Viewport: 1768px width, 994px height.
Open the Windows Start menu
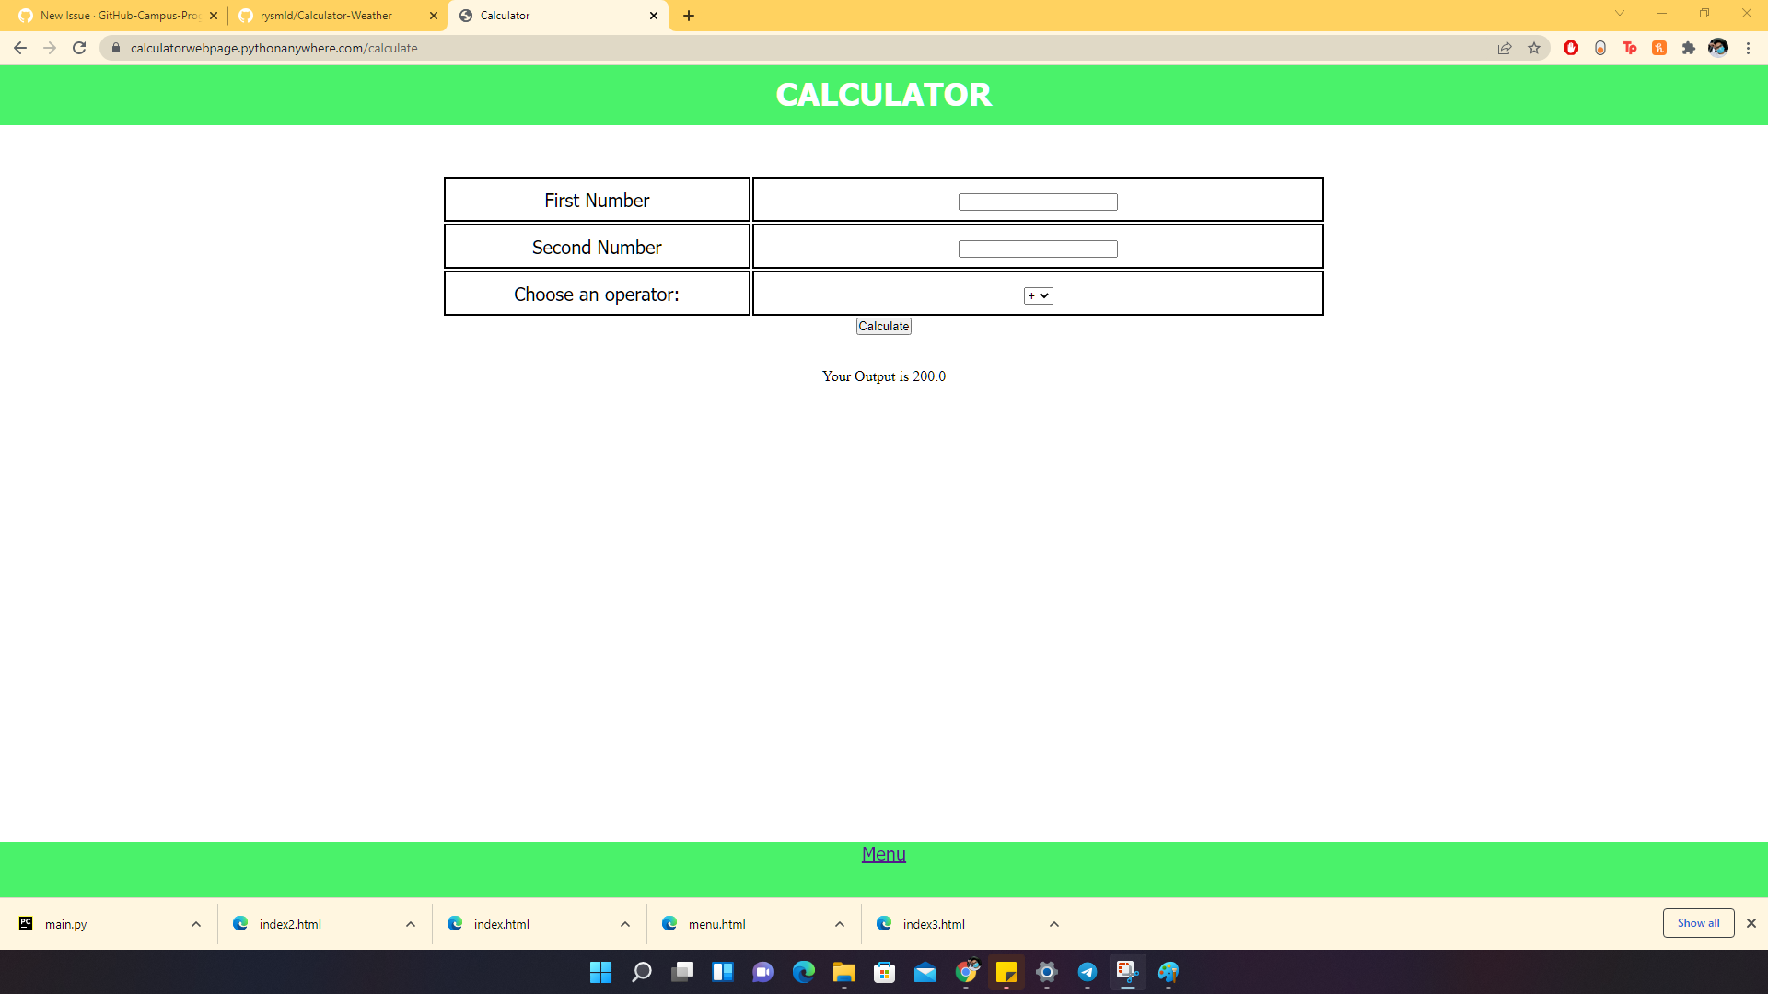click(601, 972)
